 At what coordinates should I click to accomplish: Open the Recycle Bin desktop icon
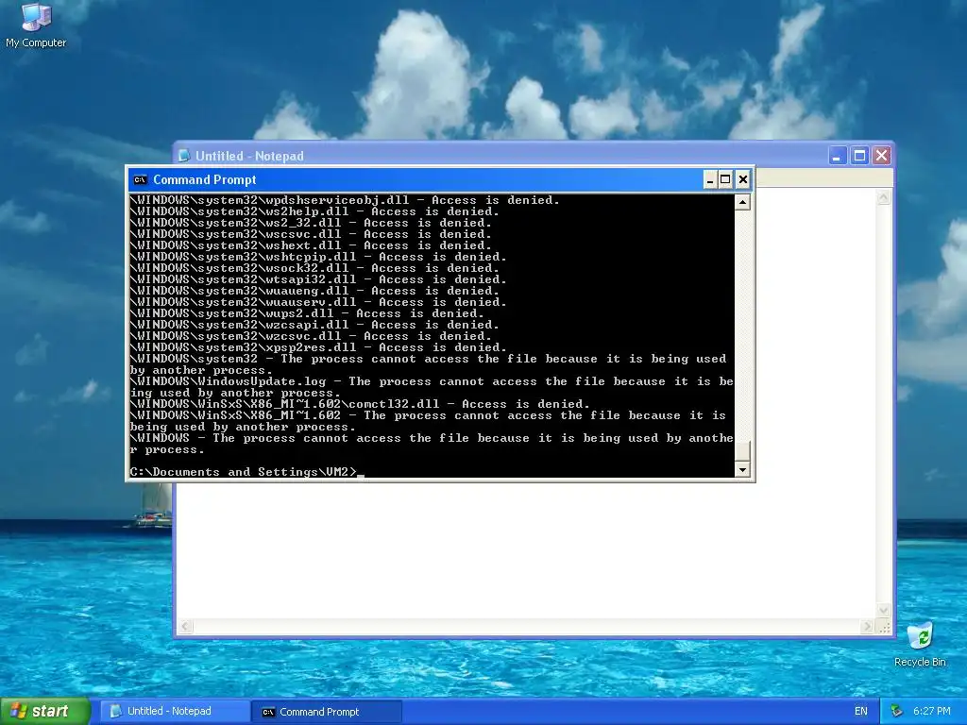920,644
